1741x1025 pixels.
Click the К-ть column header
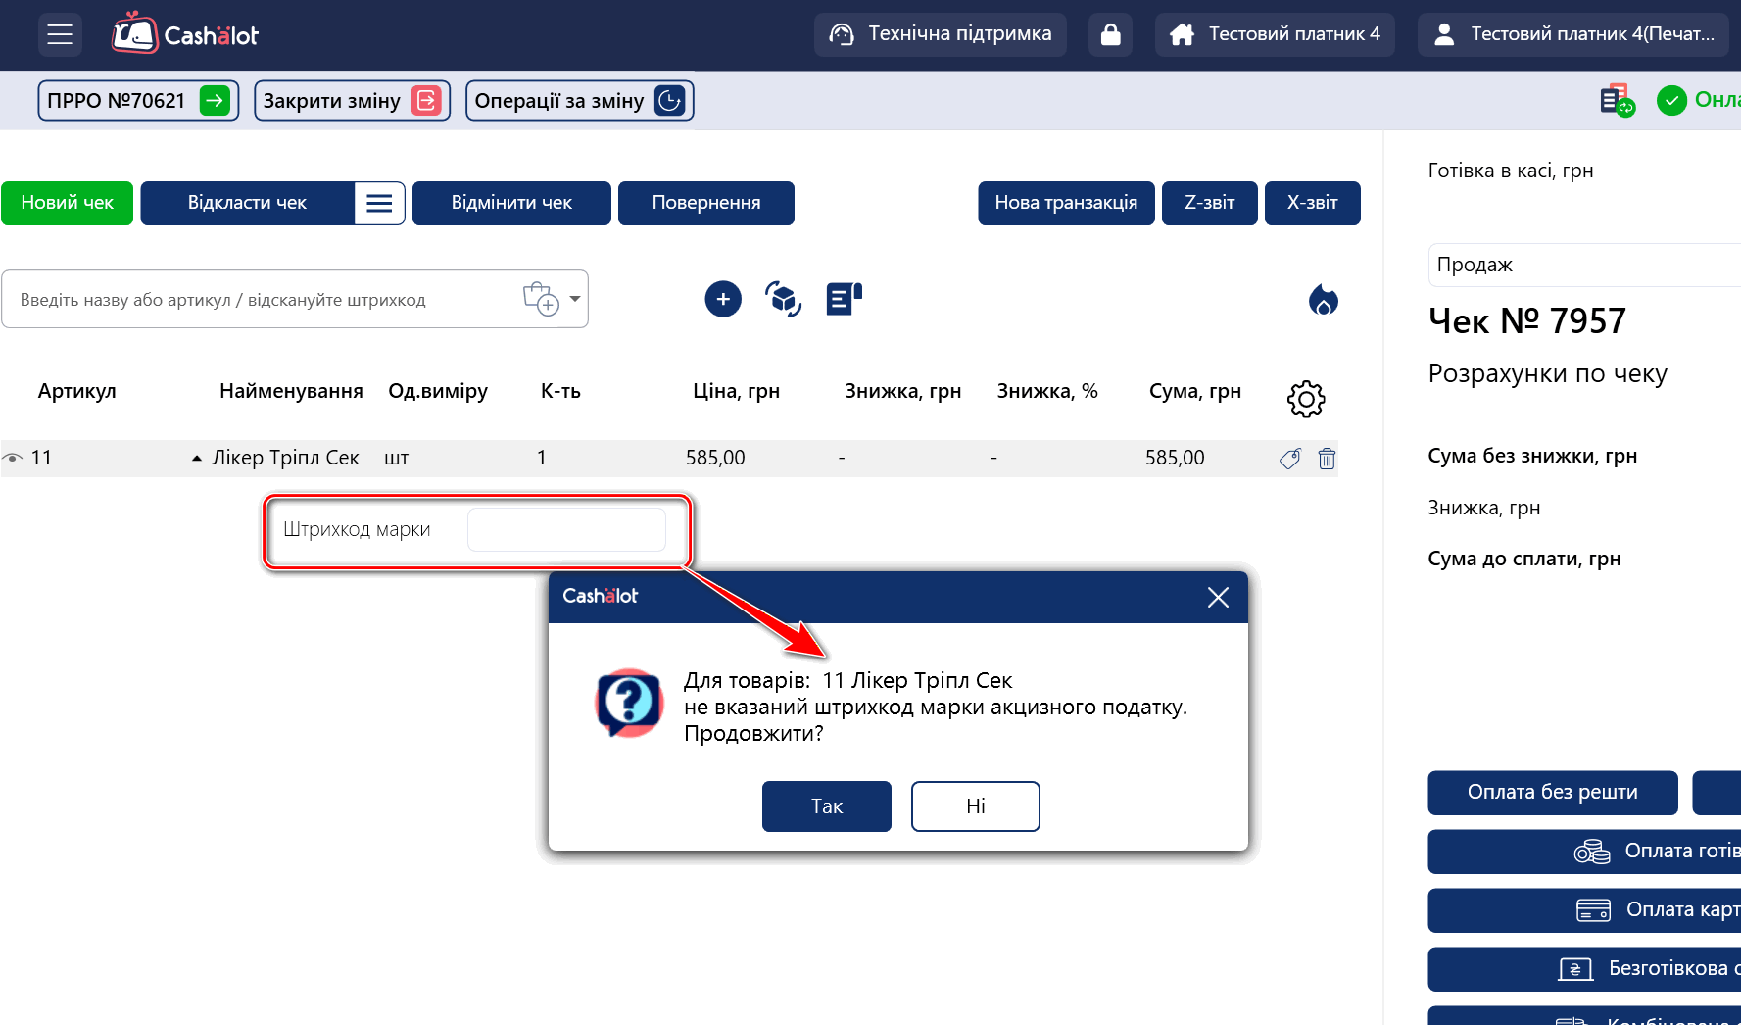click(x=560, y=391)
